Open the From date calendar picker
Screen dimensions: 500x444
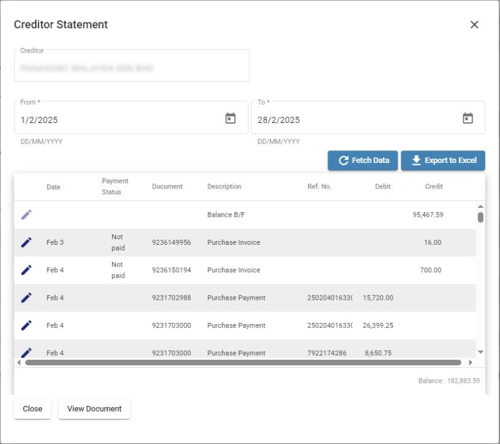coord(230,118)
